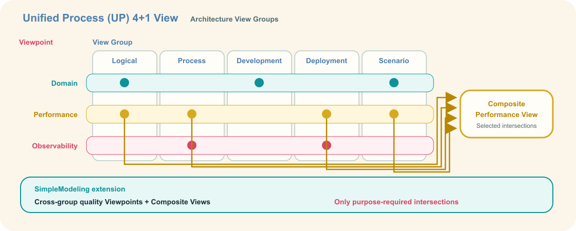
Task: Click the Performance viewpoint label
Action: coord(56,115)
